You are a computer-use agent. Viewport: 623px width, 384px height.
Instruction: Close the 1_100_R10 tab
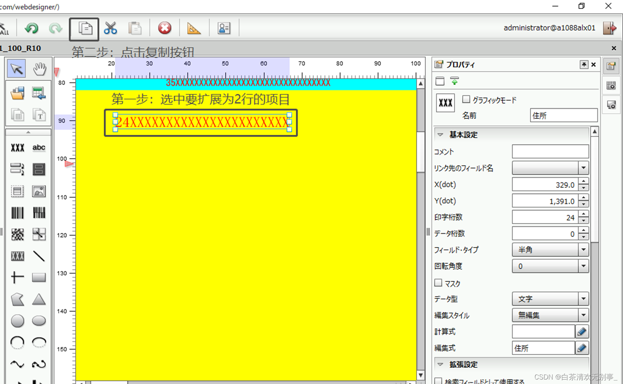[614, 48]
